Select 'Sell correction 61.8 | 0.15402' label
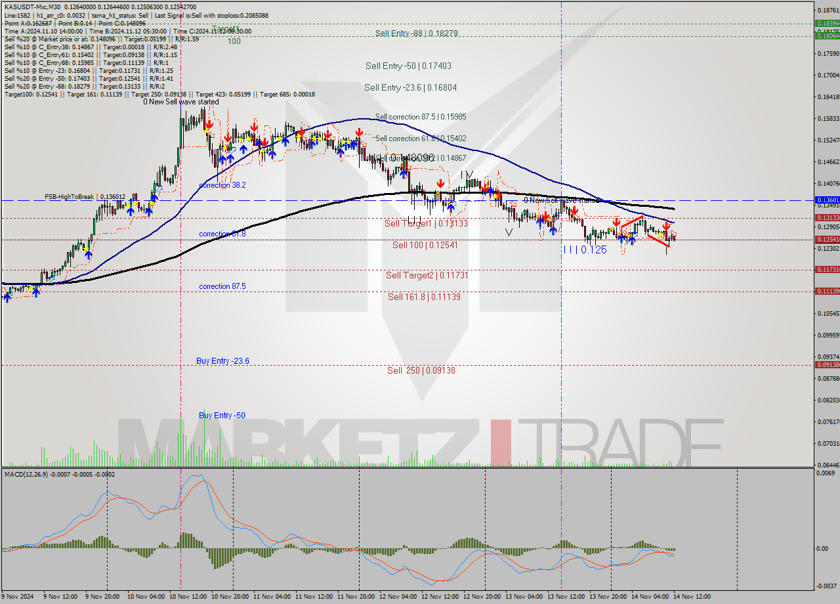The height and width of the screenshot is (604, 840). (421, 139)
